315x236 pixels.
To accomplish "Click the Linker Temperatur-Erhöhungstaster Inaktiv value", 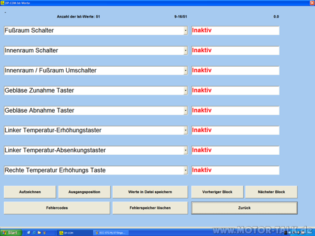I will (235, 130).
